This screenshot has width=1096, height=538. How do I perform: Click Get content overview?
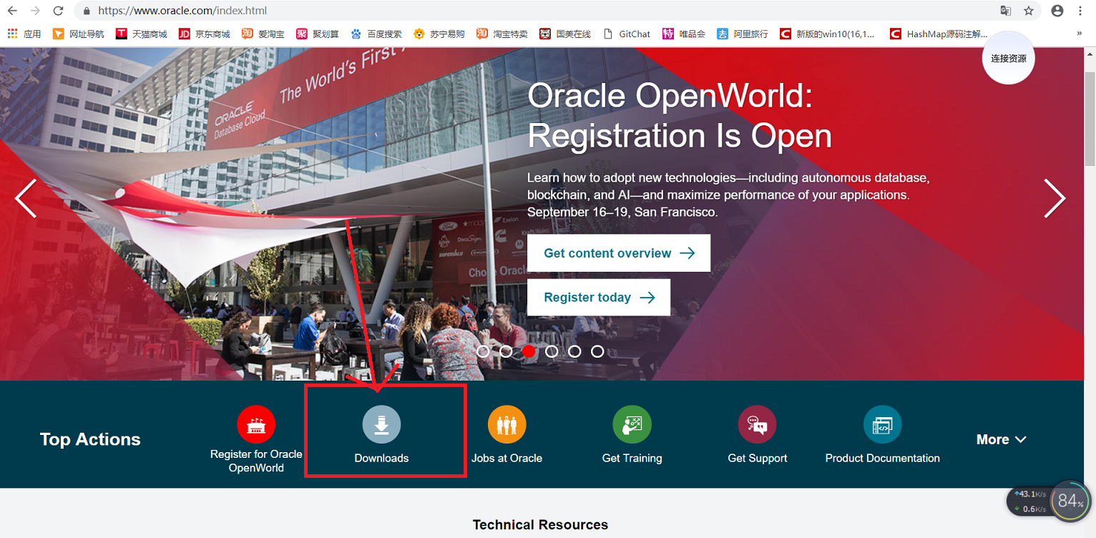click(618, 253)
